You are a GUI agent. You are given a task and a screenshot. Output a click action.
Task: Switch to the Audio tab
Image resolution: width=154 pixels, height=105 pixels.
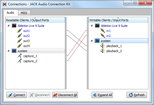11,13
